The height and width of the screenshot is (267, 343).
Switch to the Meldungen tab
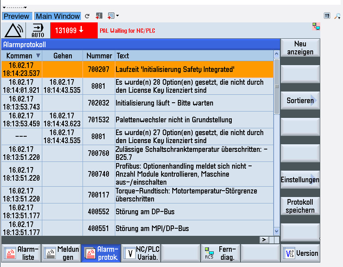click(61, 253)
